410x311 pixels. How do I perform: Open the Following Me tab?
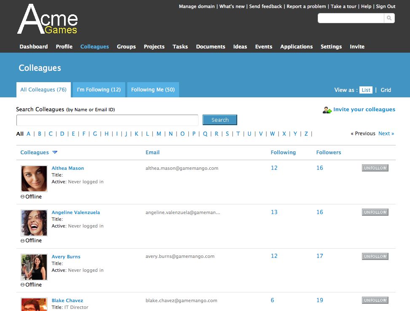click(153, 90)
